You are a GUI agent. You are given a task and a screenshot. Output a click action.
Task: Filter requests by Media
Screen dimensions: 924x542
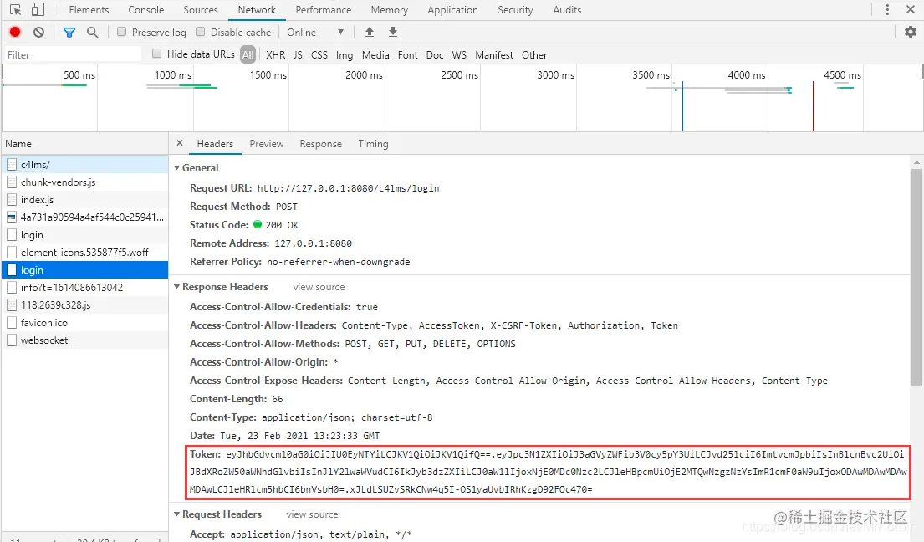click(375, 55)
